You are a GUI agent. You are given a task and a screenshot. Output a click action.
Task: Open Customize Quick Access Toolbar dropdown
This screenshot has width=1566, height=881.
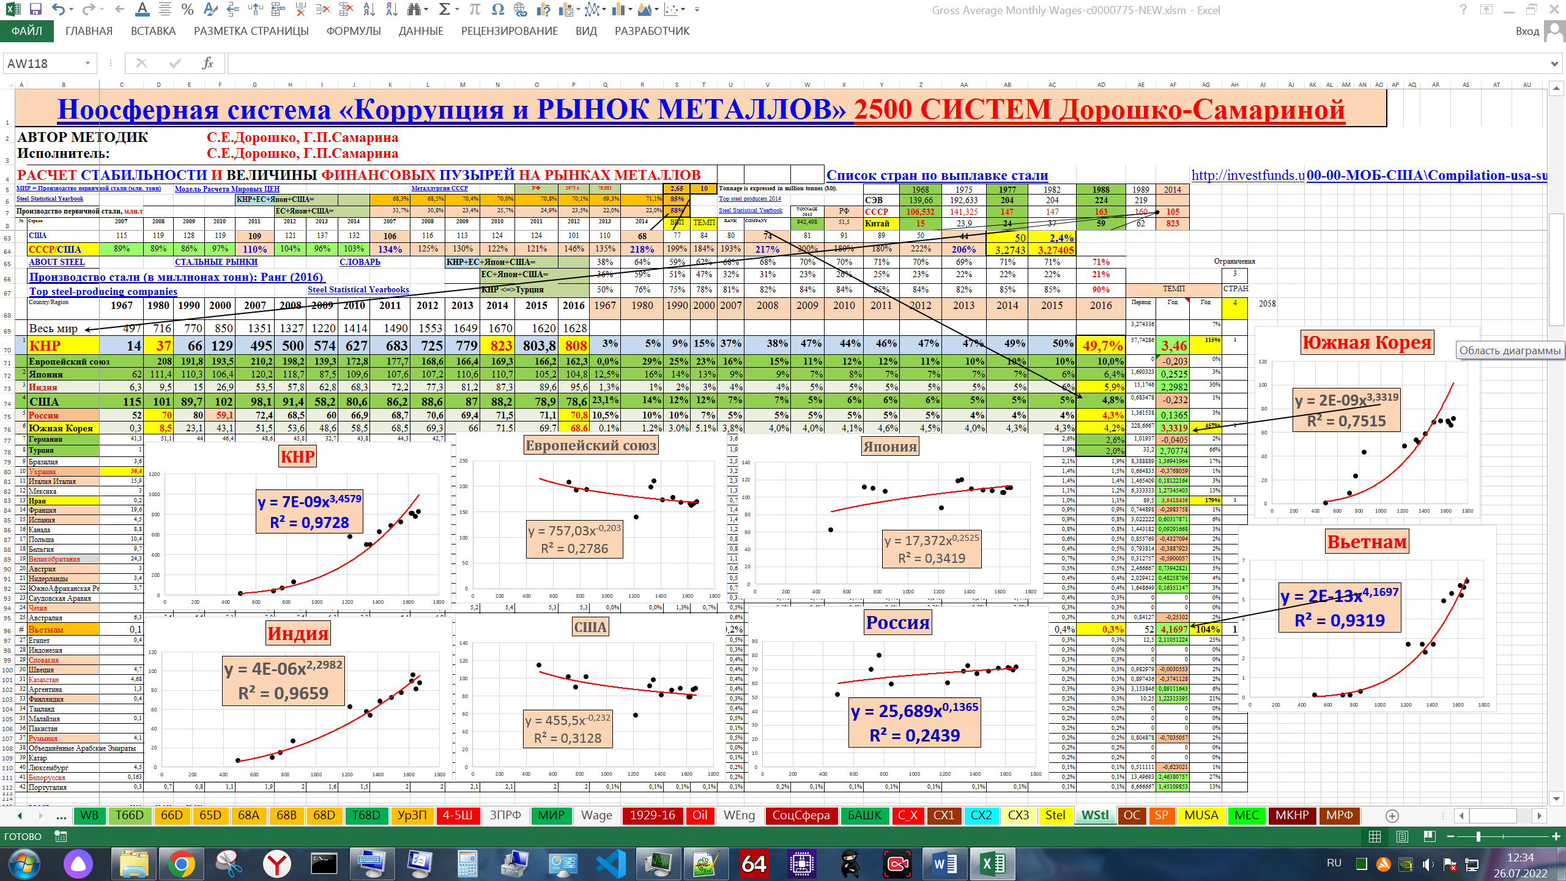point(697,10)
